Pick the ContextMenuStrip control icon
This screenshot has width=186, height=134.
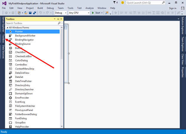coord(10,69)
